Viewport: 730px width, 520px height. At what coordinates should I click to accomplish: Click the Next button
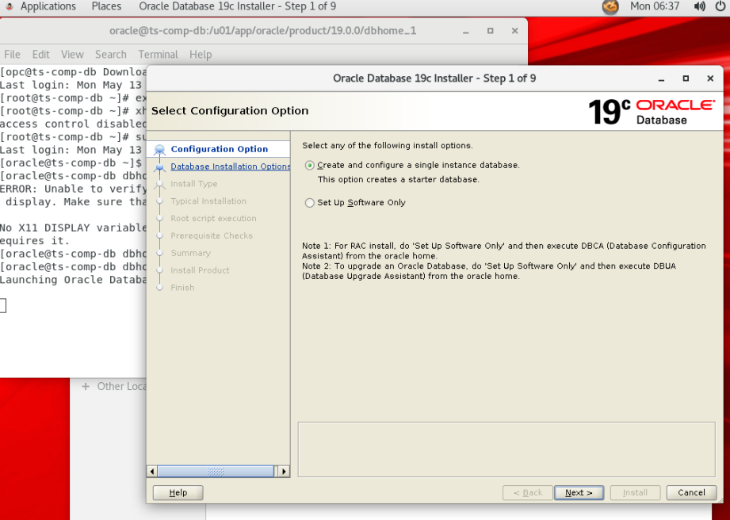(579, 492)
